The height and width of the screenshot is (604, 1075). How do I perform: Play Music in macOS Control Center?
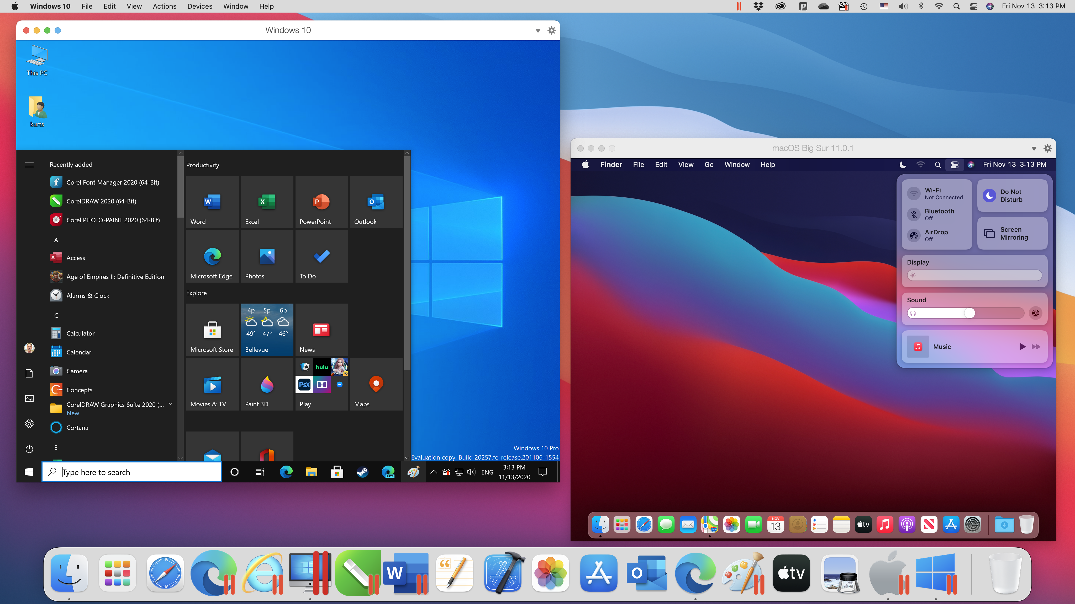click(x=1022, y=346)
